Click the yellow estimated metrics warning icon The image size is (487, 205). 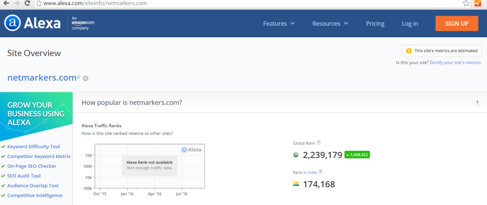(x=409, y=51)
